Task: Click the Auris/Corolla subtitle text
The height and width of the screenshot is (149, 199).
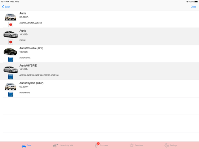Action: 25,58
